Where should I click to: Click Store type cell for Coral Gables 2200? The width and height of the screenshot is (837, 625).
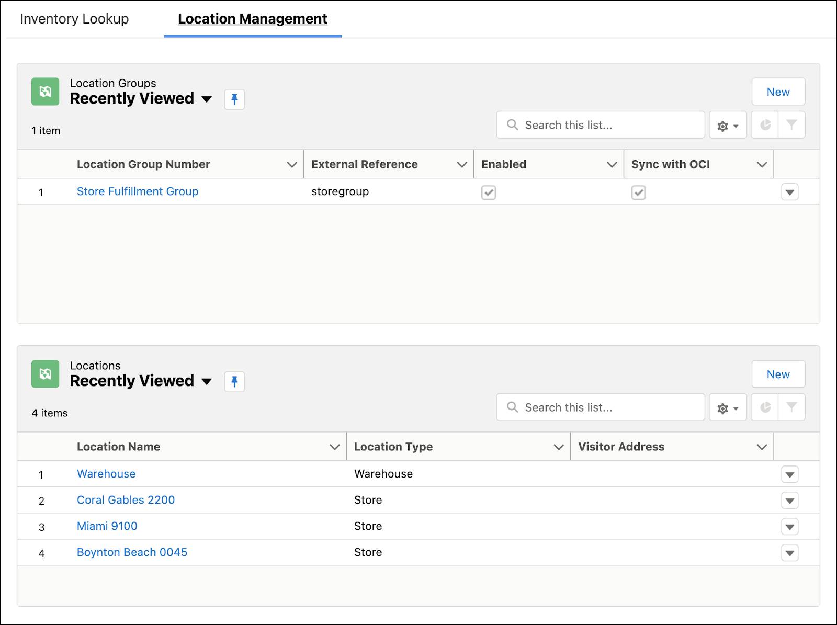click(x=368, y=500)
